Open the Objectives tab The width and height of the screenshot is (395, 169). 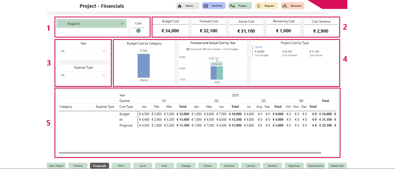[x=294, y=166]
